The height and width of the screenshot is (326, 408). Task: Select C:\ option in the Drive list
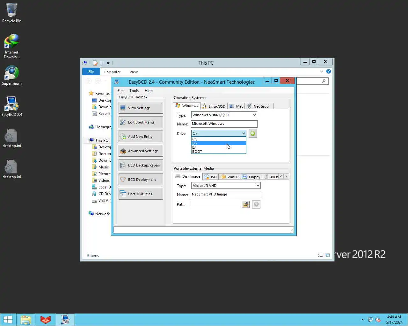(219, 139)
